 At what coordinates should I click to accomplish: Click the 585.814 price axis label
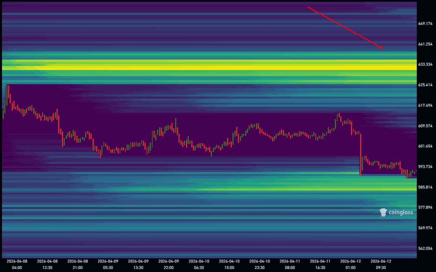425,187
